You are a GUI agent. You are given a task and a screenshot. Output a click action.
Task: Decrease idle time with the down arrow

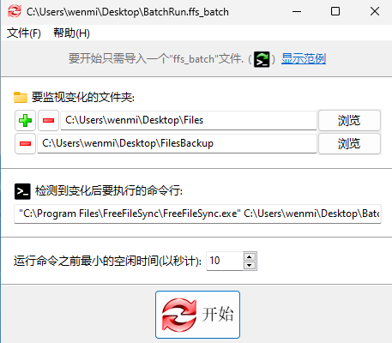point(250,266)
